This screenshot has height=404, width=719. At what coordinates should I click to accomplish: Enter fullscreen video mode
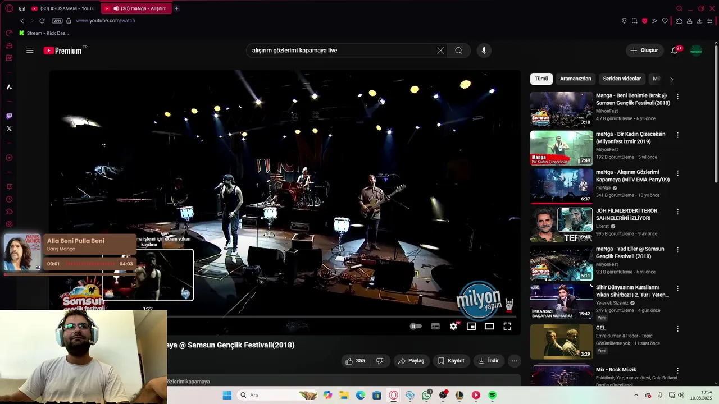[x=507, y=326]
